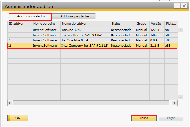Click TaxOne 3.54.3 add-on name
The width and height of the screenshot is (190, 127).
tap(72, 30)
